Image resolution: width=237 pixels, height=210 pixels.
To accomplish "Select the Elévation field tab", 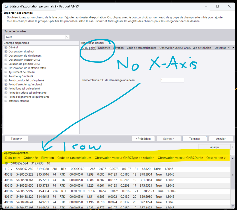I will (118, 48).
